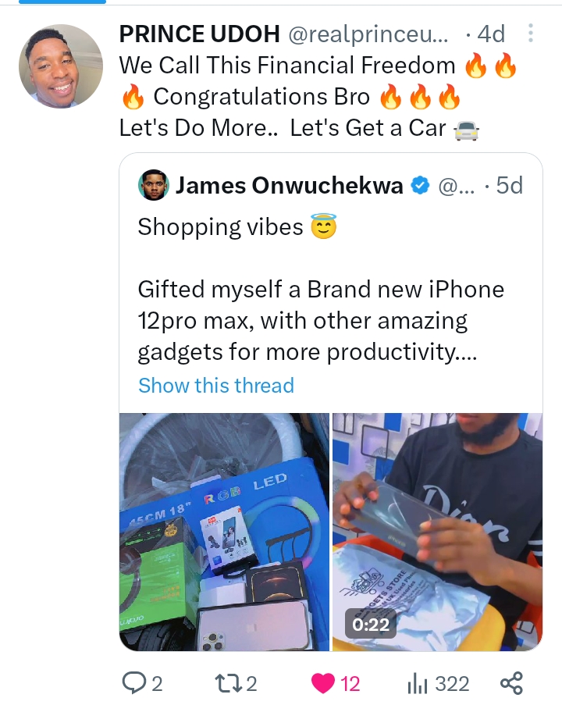Open James Onwuchekwa's name in quote
Image resolution: width=562 pixels, height=705 pixels.
point(290,186)
